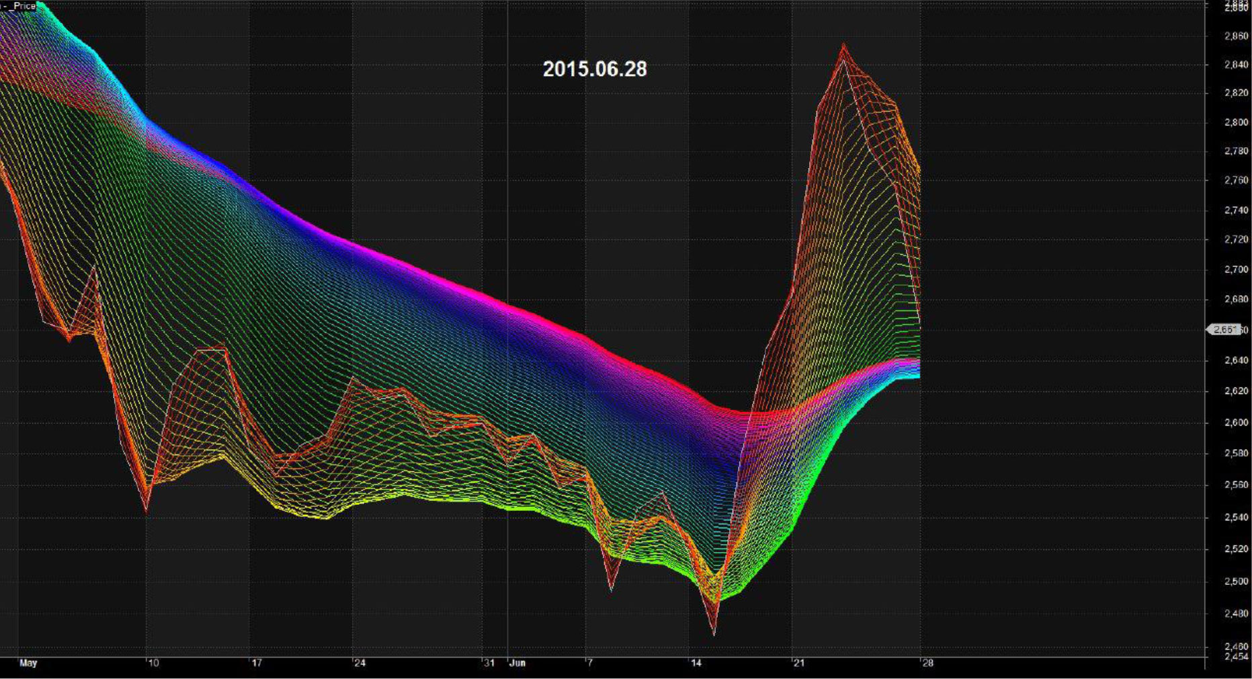Select date 21 on the time axis
Viewport: 1252px width, 679px height.
pos(798,663)
